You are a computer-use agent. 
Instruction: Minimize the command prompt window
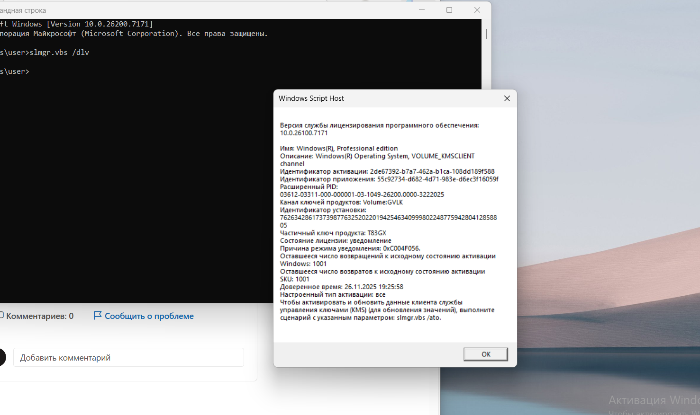[422, 10]
